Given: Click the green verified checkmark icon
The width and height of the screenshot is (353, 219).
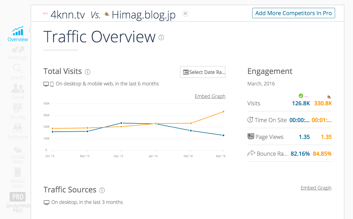Looking at the screenshot, I should tap(301, 96).
